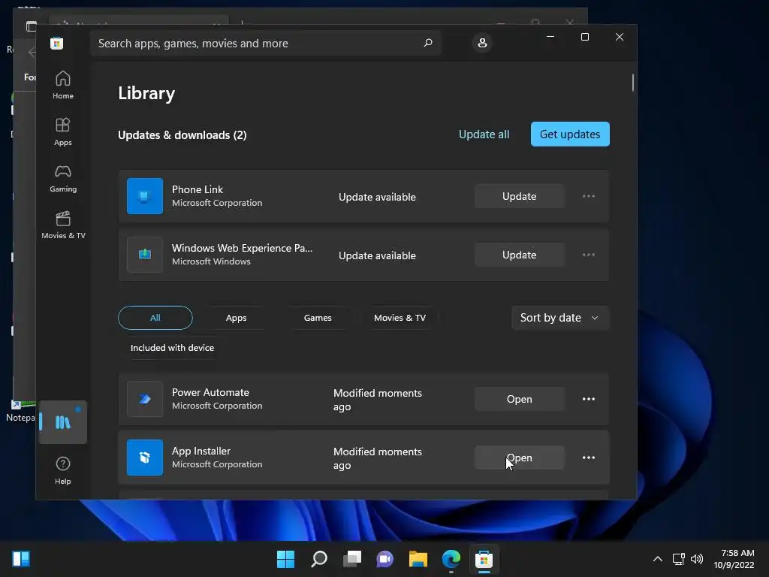Open the user account profile icon
This screenshot has height=577, width=769.
click(482, 43)
